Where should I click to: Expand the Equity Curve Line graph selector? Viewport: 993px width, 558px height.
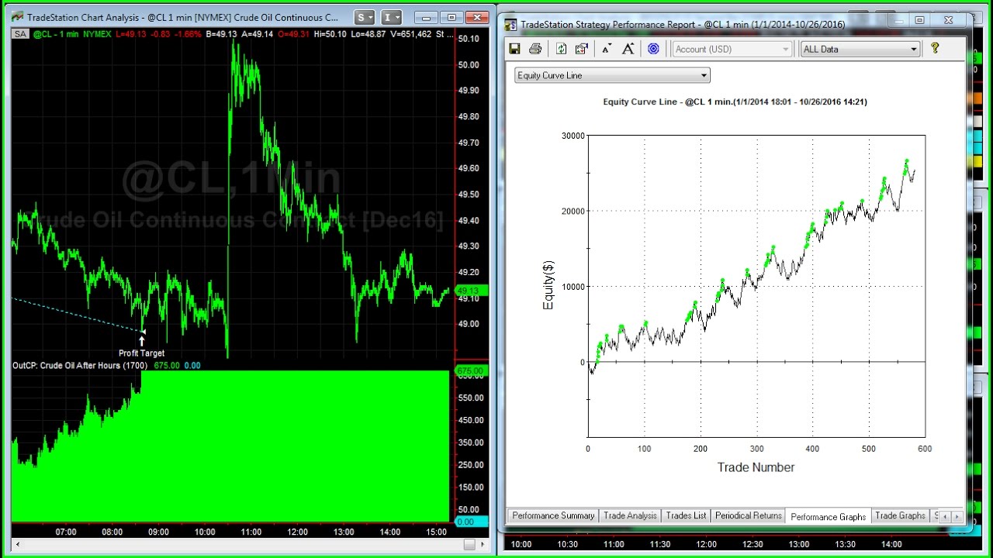[x=612, y=75]
